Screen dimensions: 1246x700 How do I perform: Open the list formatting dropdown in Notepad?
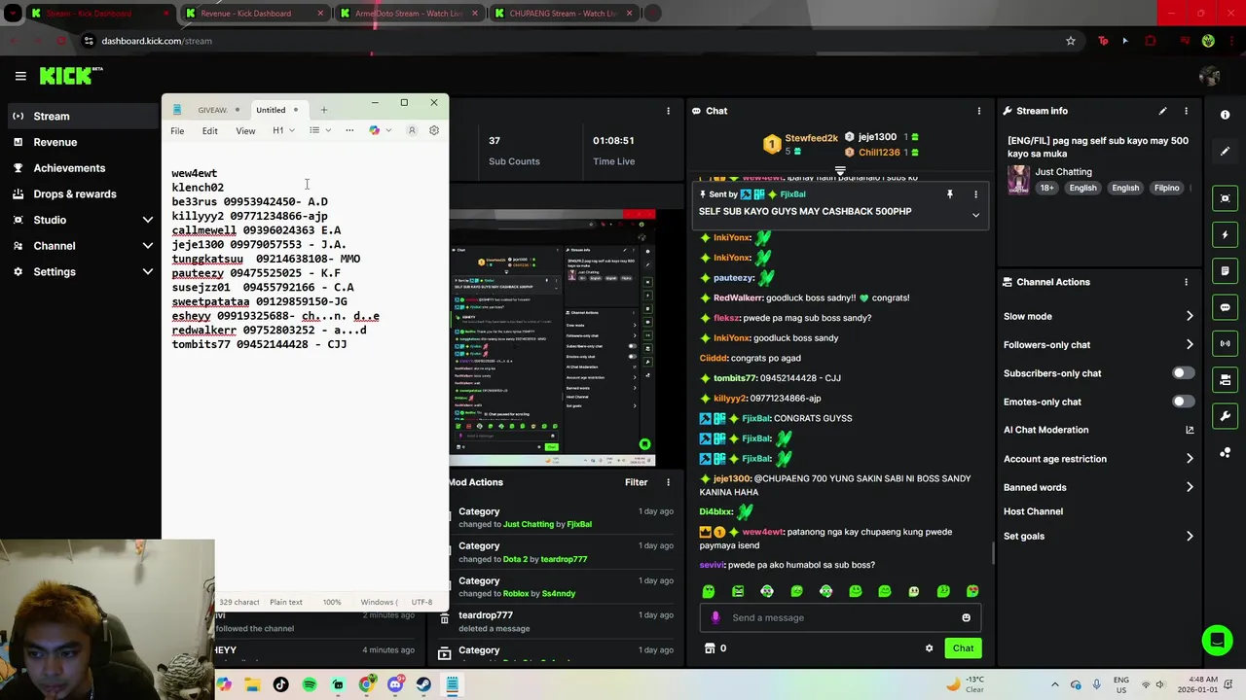click(x=319, y=130)
